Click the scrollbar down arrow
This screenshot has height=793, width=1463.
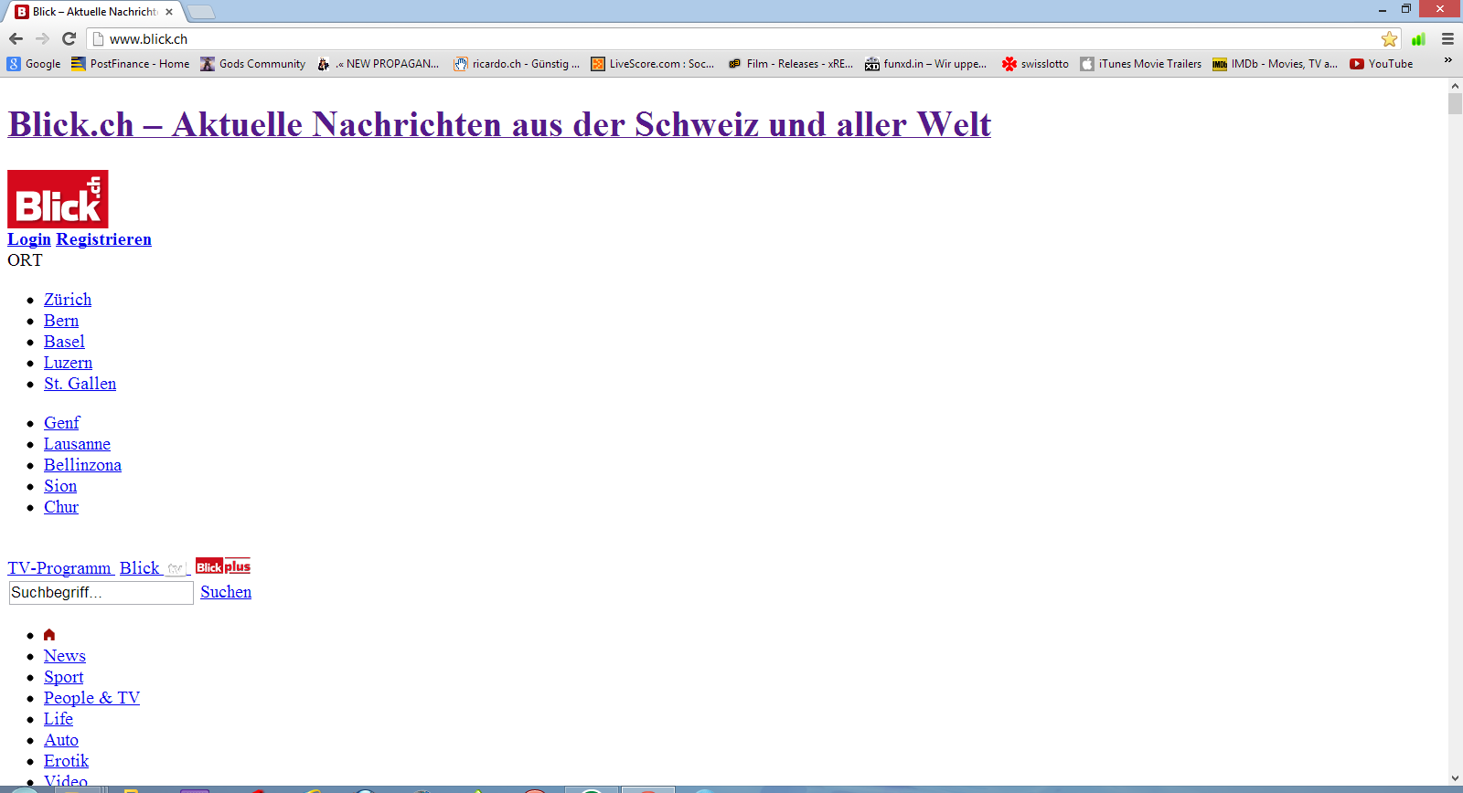pos(1455,779)
